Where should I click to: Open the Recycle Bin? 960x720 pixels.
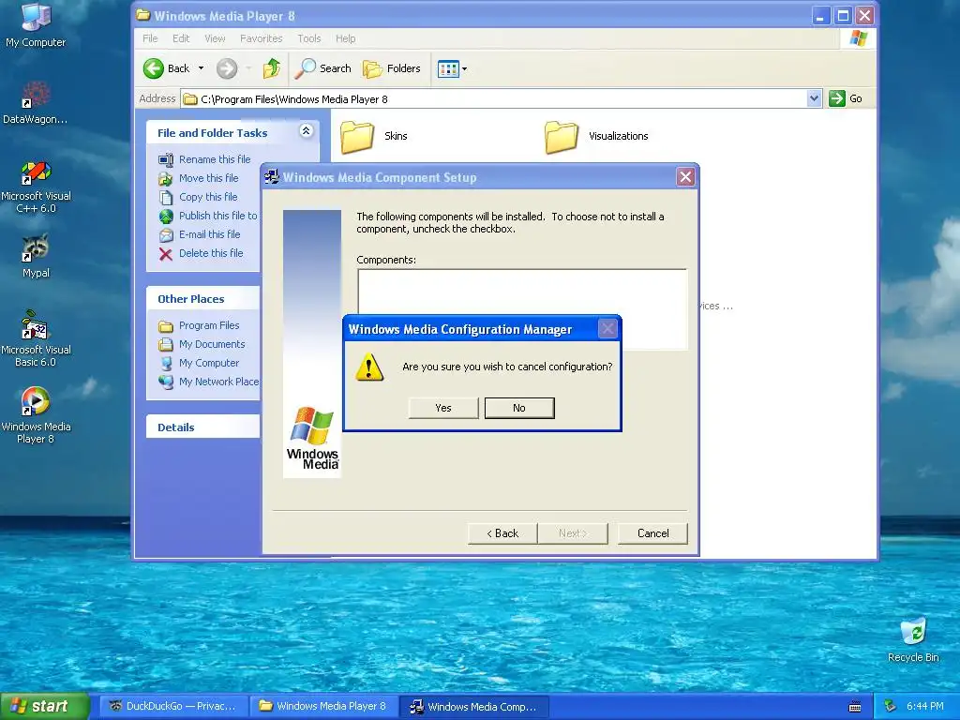(913, 639)
